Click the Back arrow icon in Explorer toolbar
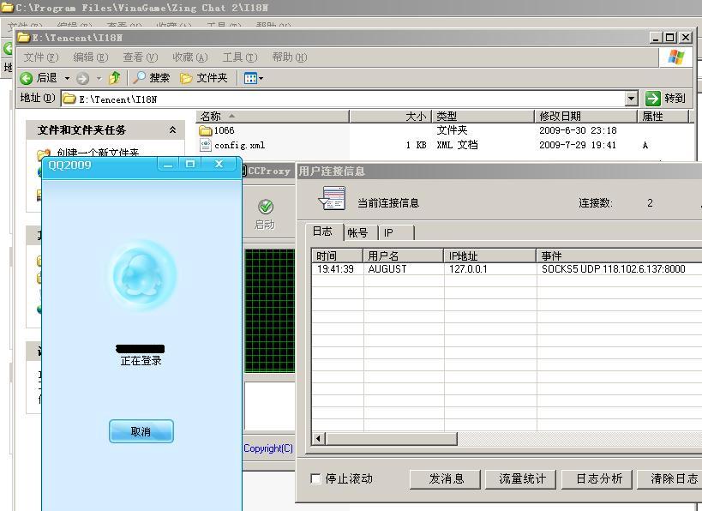Image resolution: width=702 pixels, height=511 pixels. (x=27, y=78)
